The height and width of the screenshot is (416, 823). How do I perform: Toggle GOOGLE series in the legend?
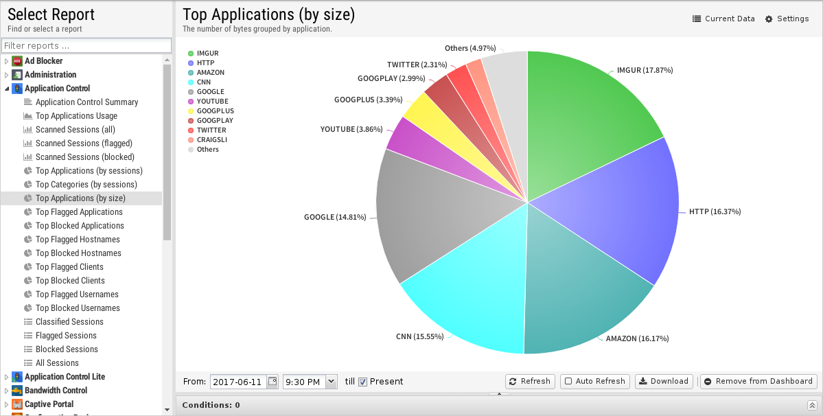tap(207, 91)
